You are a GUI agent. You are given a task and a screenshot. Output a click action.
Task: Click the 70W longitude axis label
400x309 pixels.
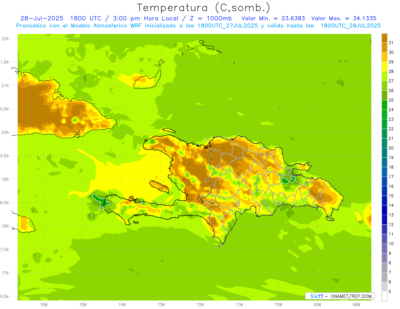click(278, 305)
